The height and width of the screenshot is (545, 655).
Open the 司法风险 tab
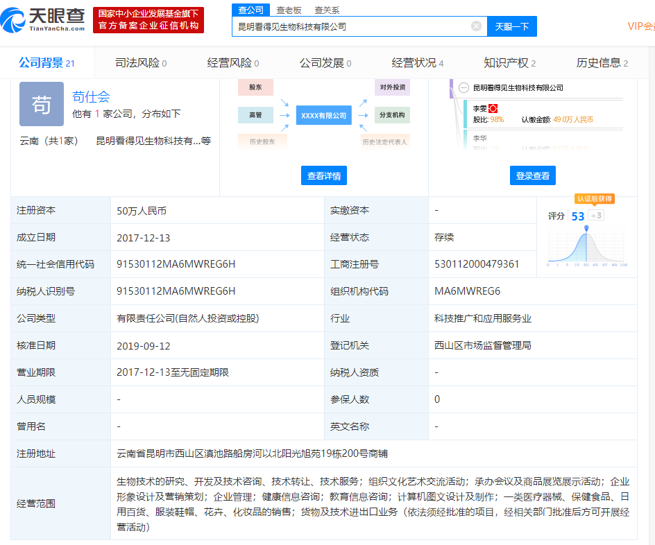click(x=141, y=63)
